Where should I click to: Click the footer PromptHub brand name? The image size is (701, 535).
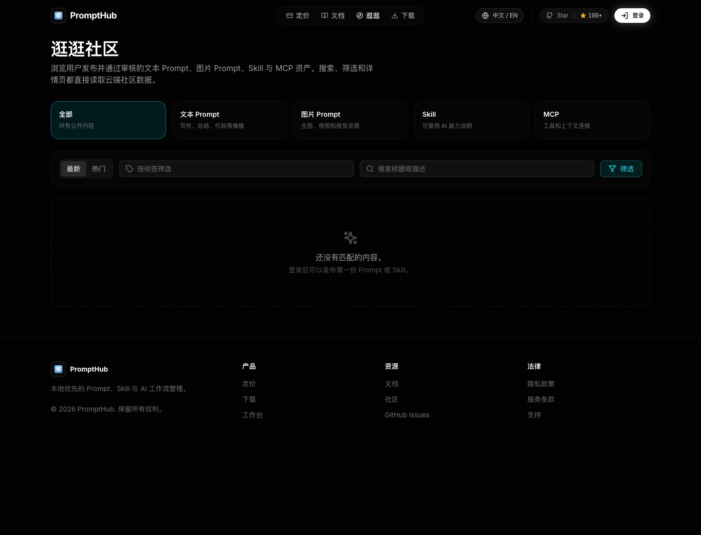point(89,369)
